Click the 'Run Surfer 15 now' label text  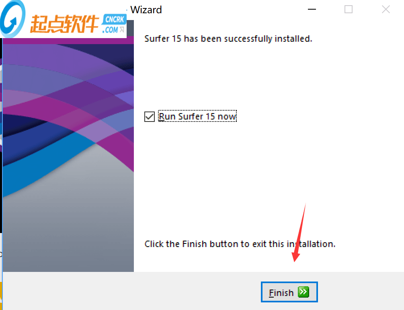[197, 116]
